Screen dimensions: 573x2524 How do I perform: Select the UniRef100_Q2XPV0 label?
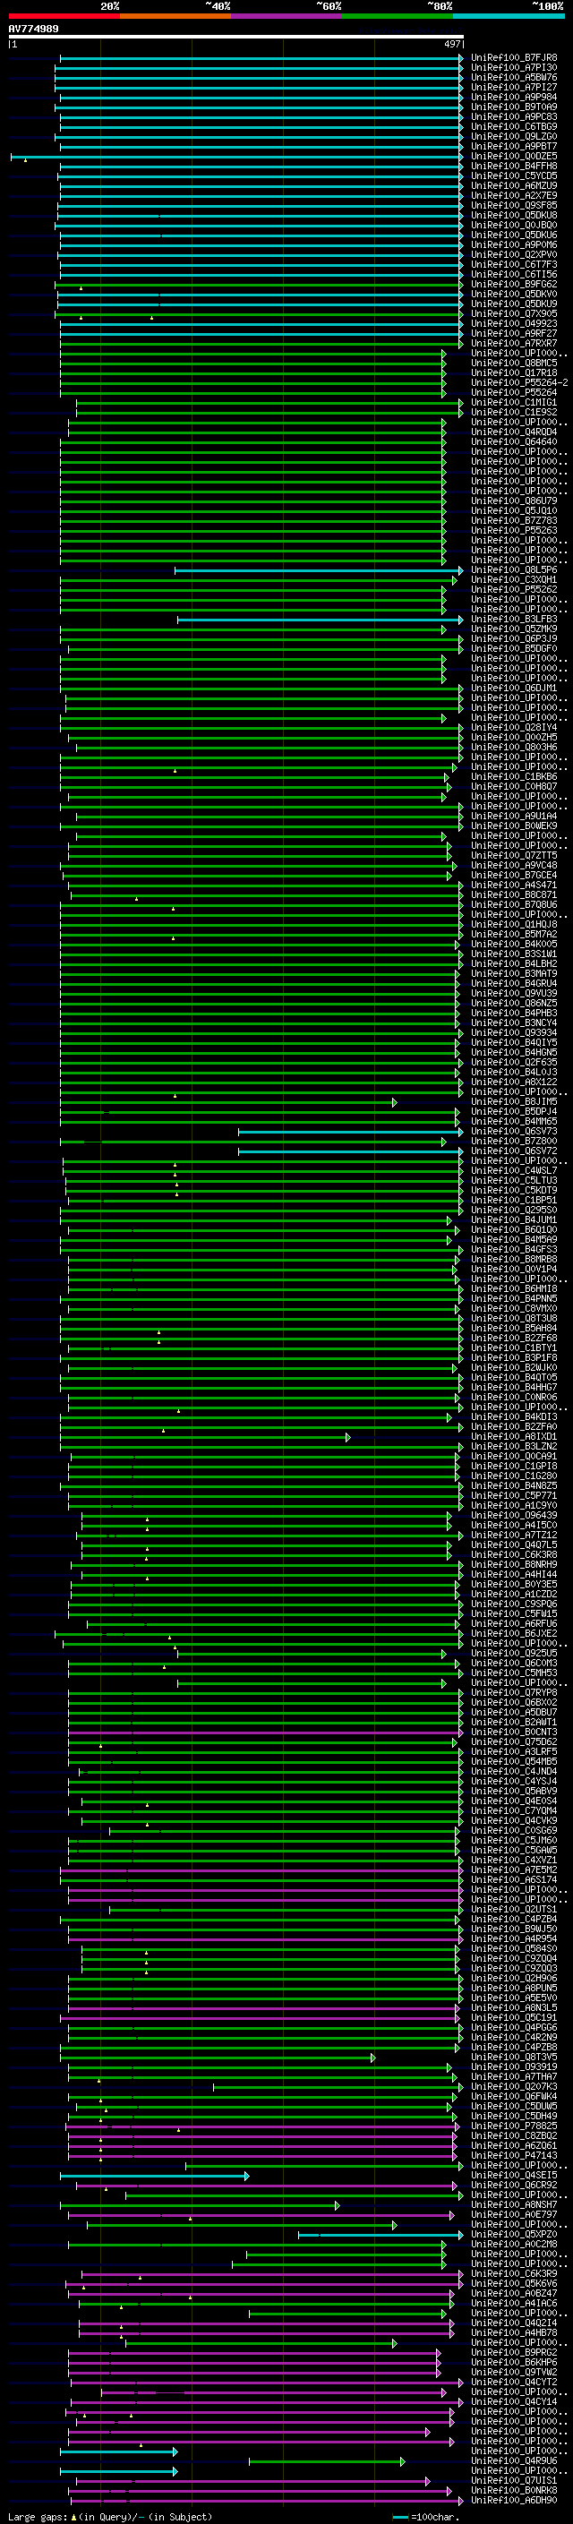[513, 255]
